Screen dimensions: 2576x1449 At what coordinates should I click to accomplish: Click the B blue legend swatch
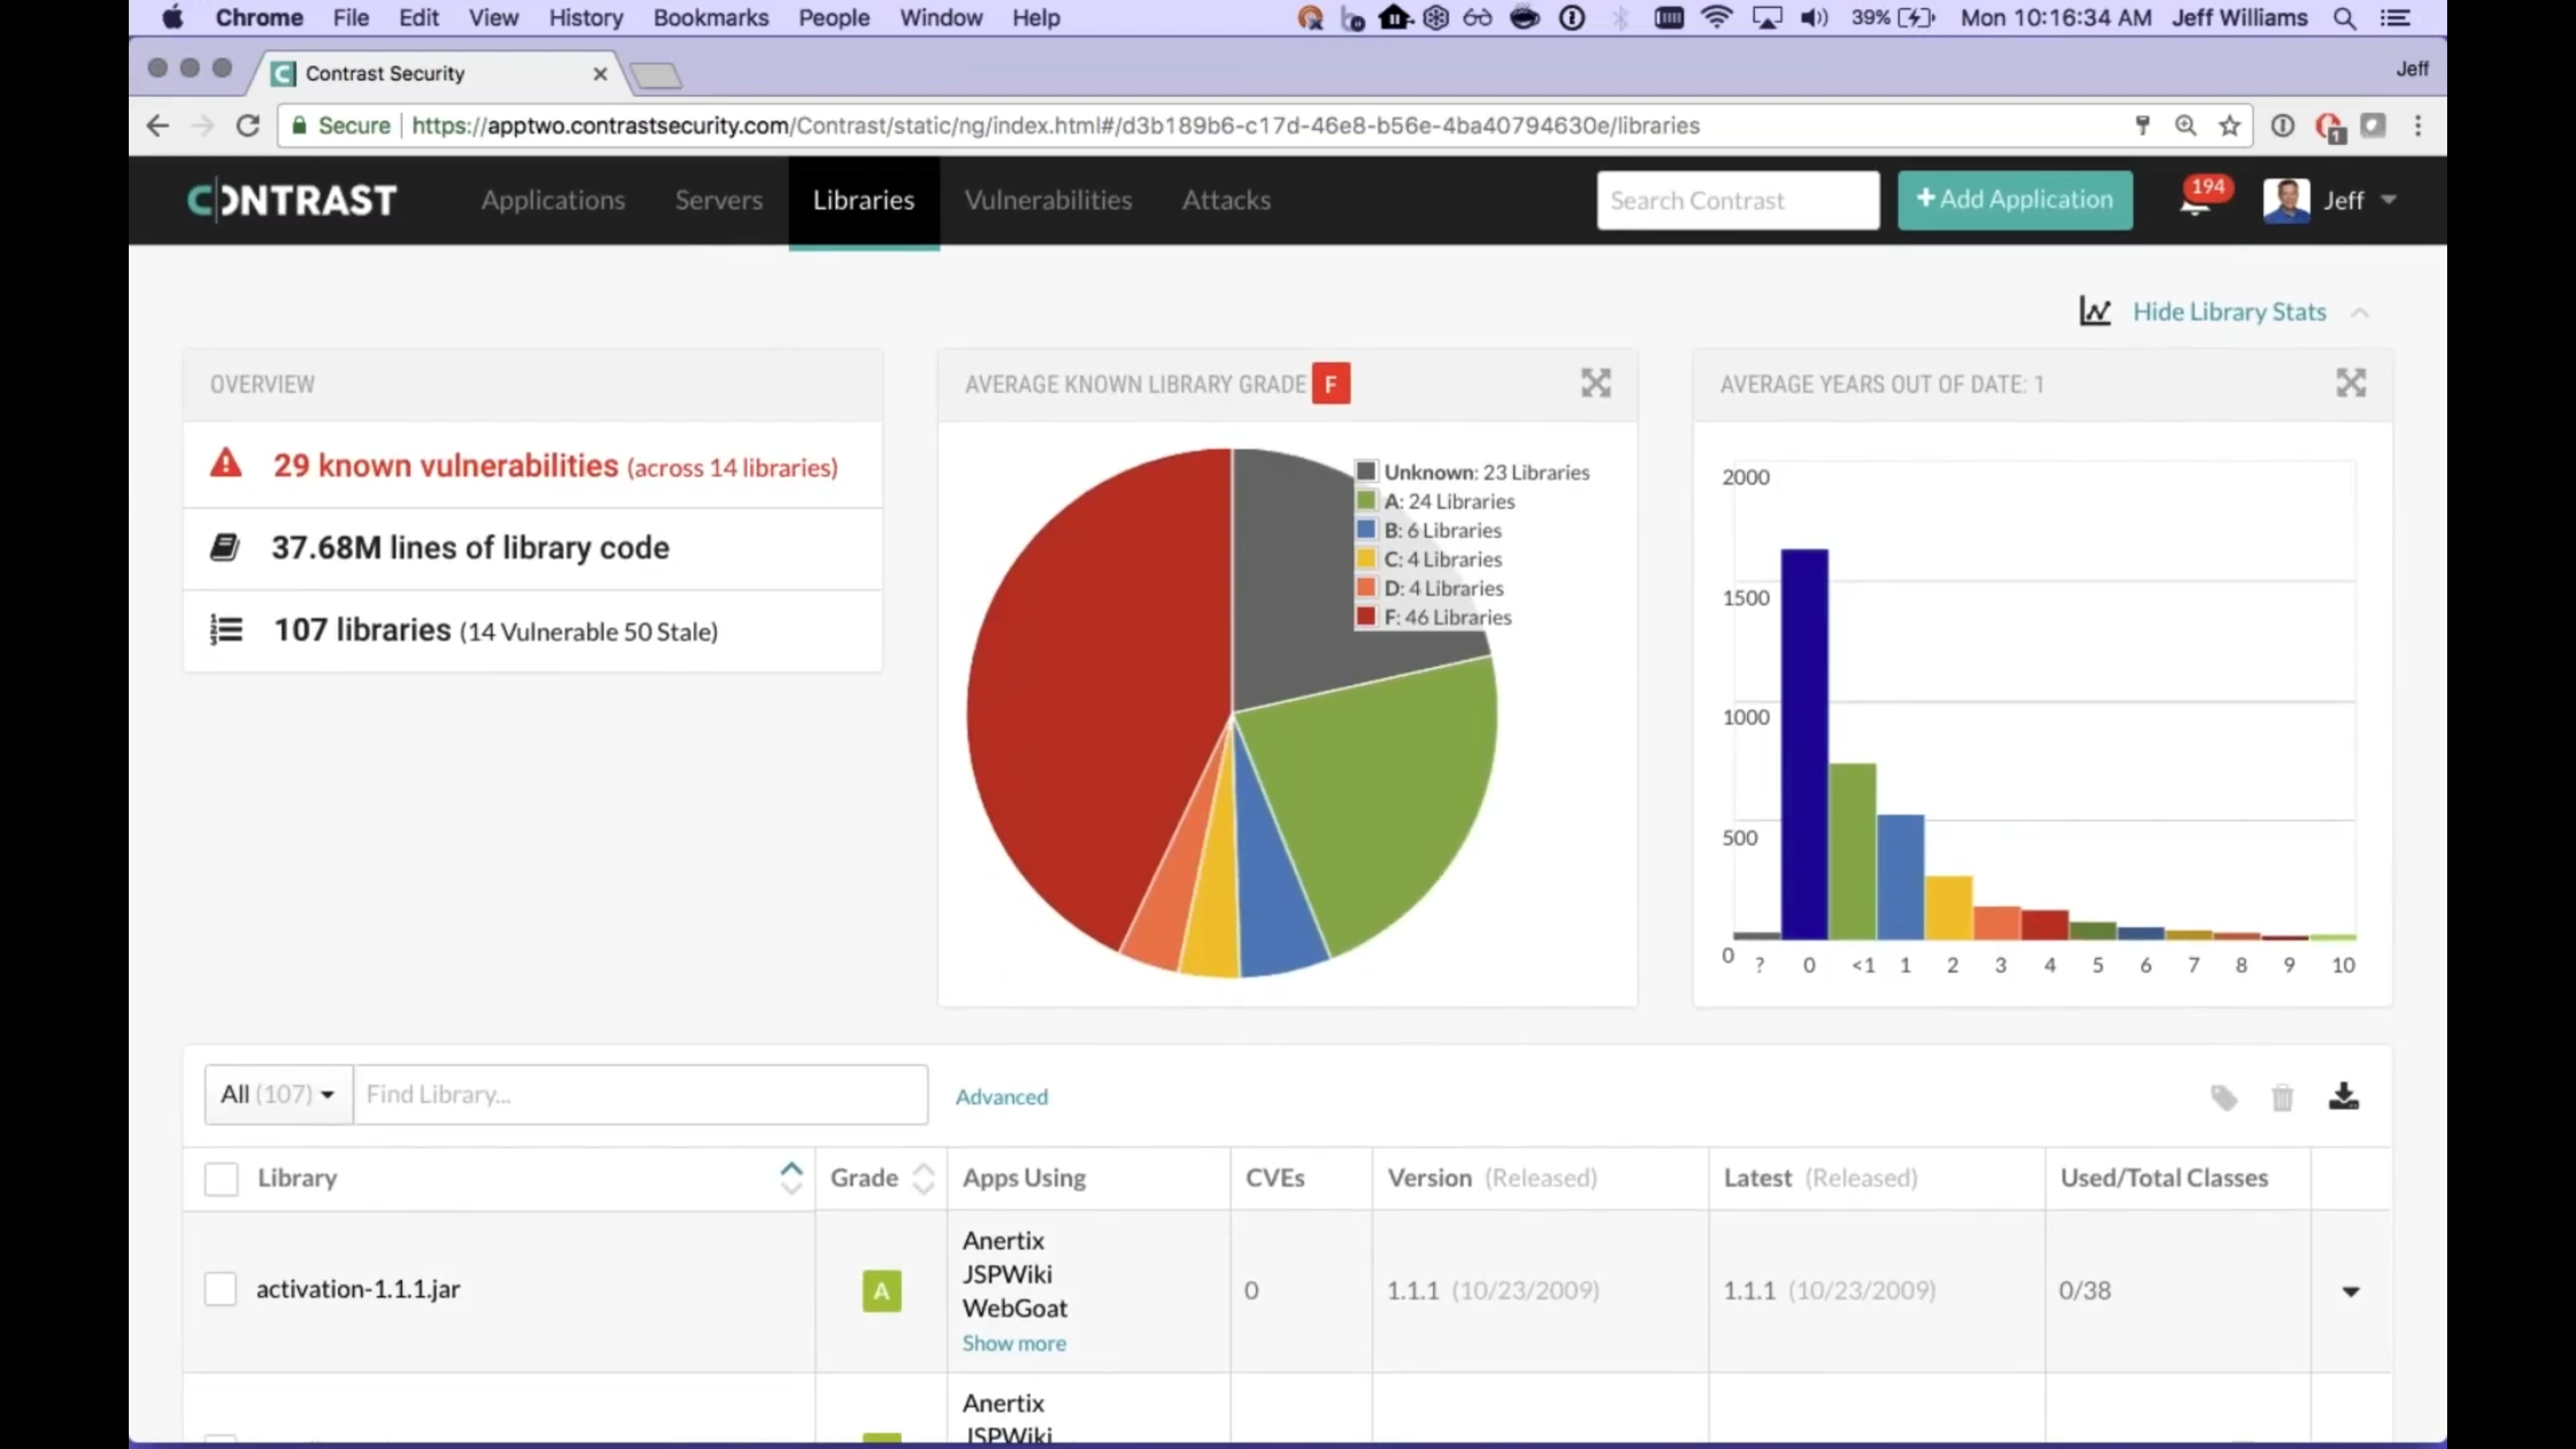point(1366,529)
